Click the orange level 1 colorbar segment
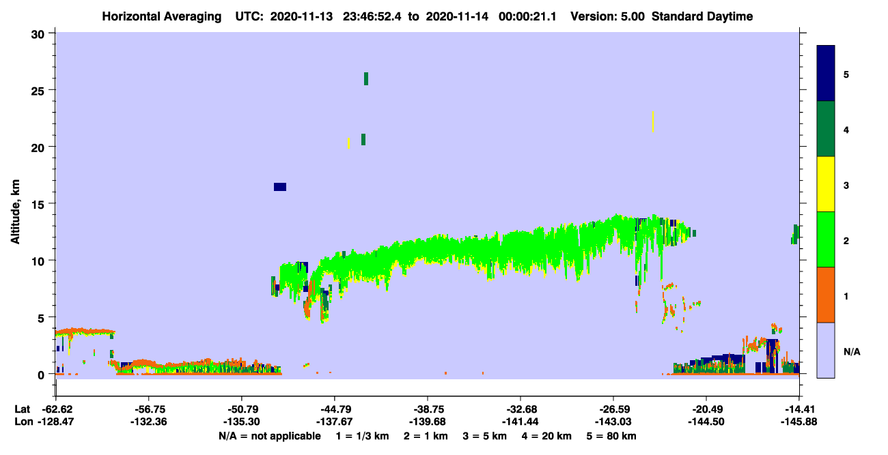 click(826, 295)
